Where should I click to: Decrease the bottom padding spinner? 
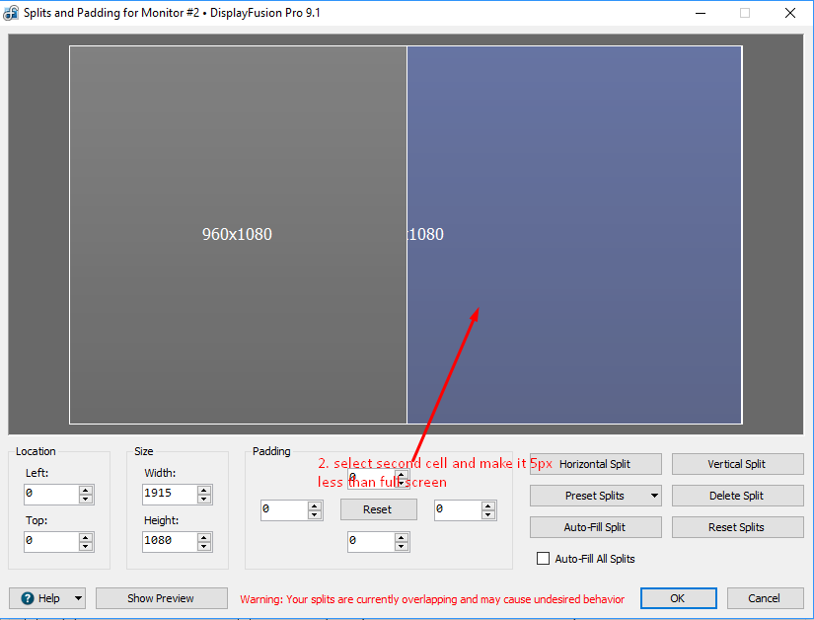(x=402, y=547)
